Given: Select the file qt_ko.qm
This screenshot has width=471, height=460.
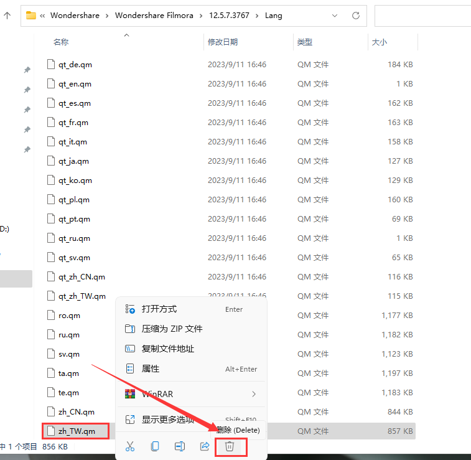Looking at the screenshot, I should (x=75, y=181).
